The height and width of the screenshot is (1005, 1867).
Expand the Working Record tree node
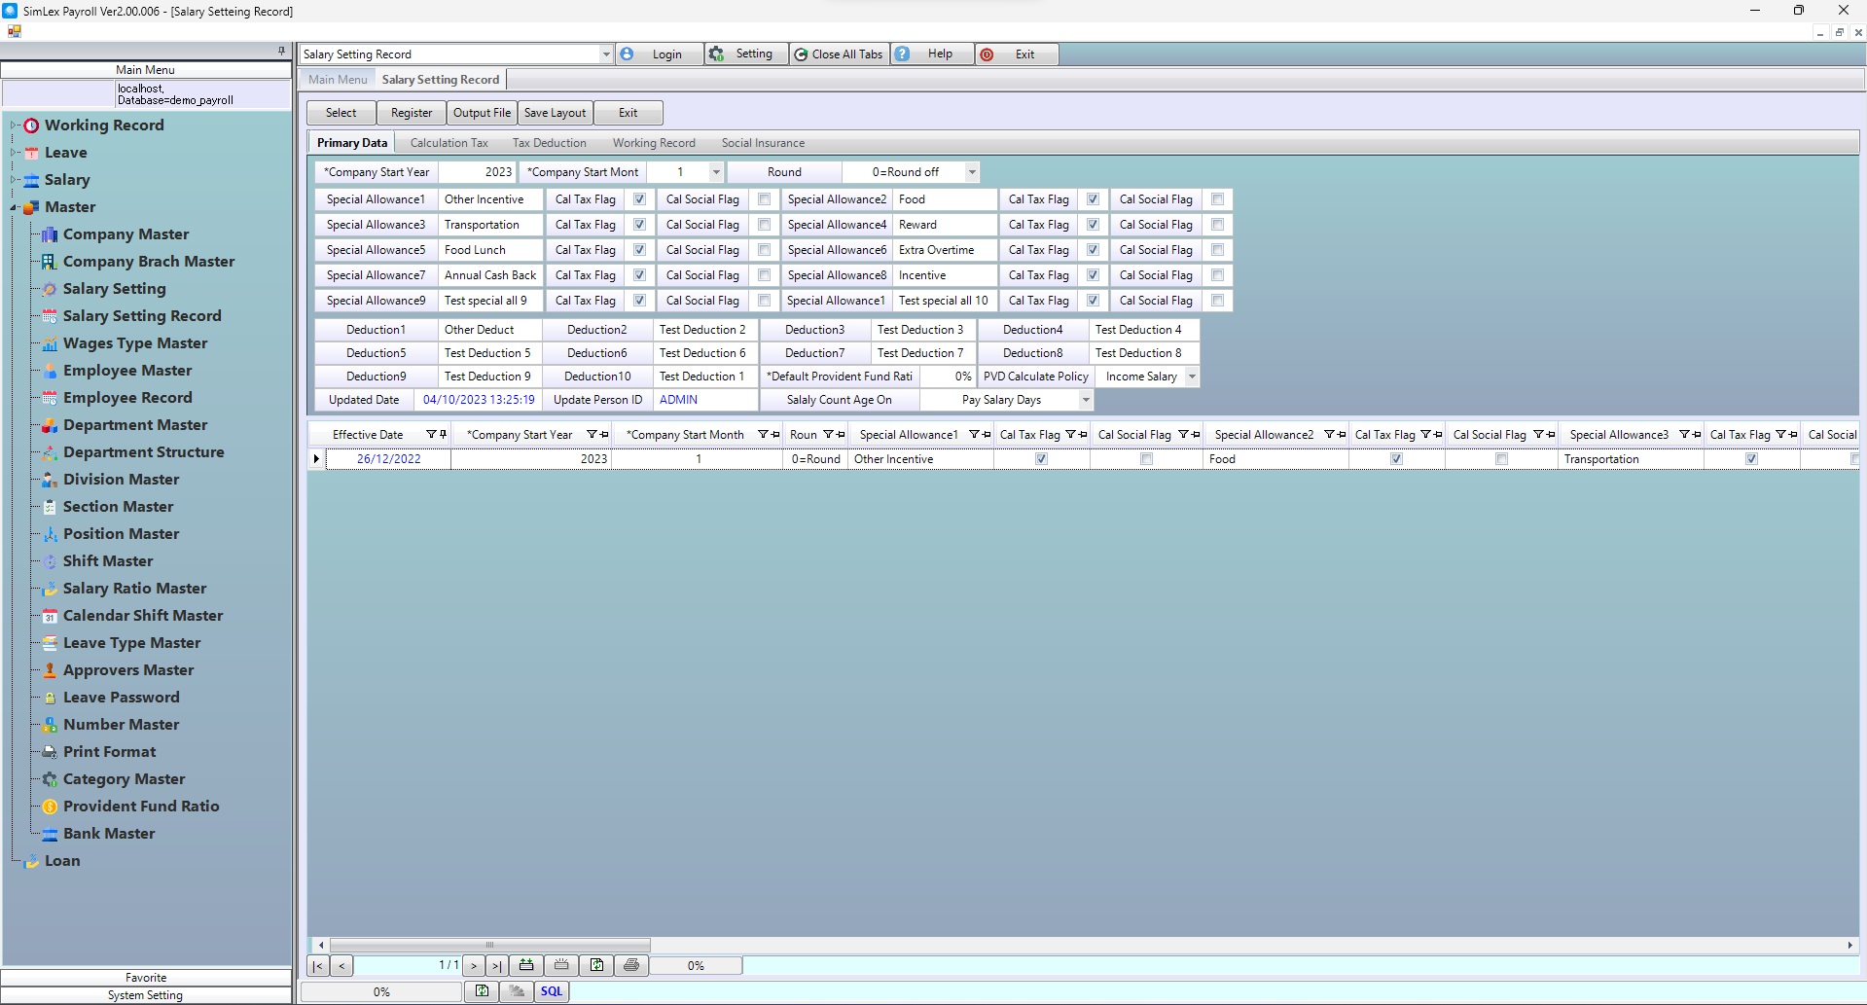(14, 126)
